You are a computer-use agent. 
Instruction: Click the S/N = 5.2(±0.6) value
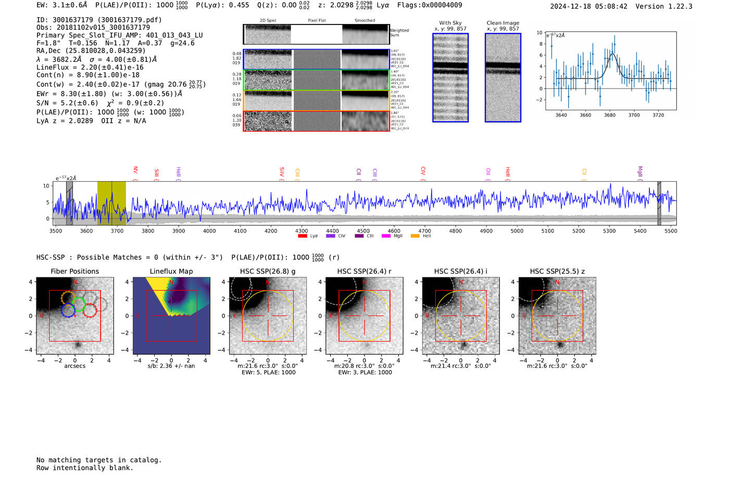(67, 103)
